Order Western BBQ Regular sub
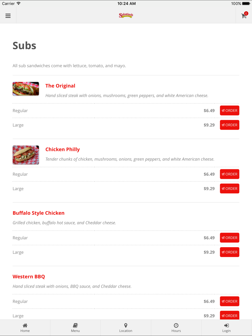Screen dimensions: 252x336 pyautogui.click(x=230, y=301)
